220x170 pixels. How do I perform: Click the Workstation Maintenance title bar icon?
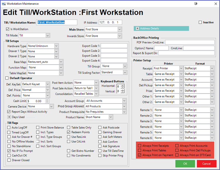pyautogui.click(x=3, y=3)
